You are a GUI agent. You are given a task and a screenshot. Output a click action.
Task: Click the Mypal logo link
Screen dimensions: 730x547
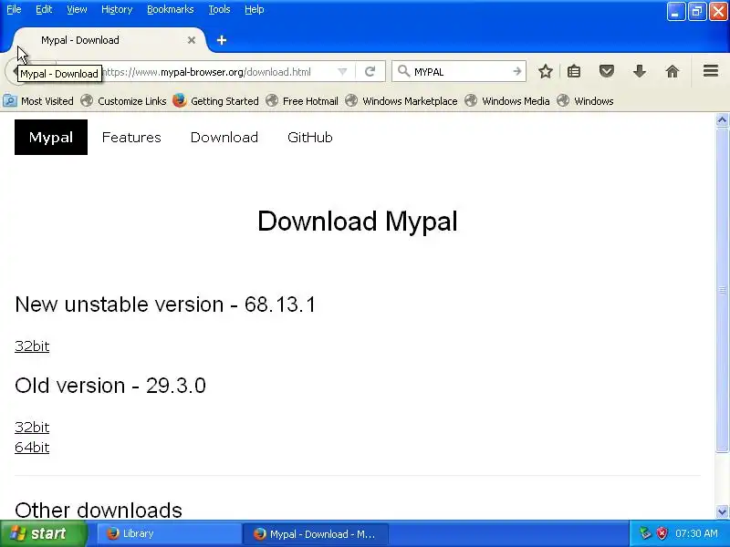[51, 138]
